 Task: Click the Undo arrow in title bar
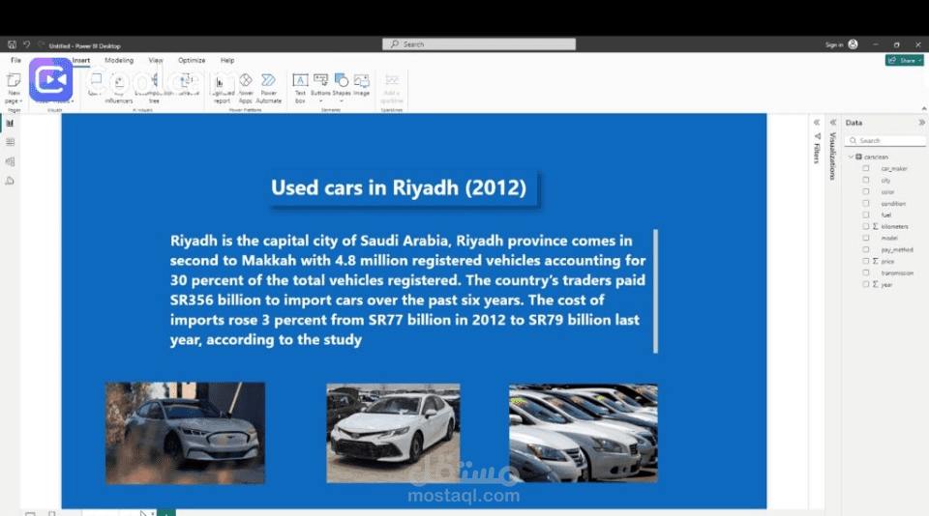27,45
